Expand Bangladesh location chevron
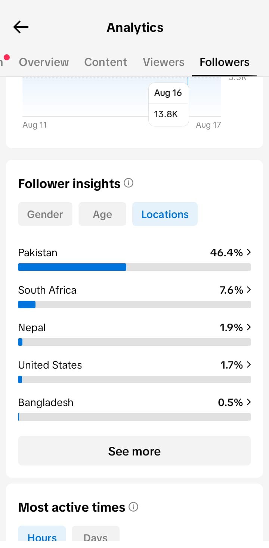This screenshot has width=269, height=548. [x=249, y=402]
